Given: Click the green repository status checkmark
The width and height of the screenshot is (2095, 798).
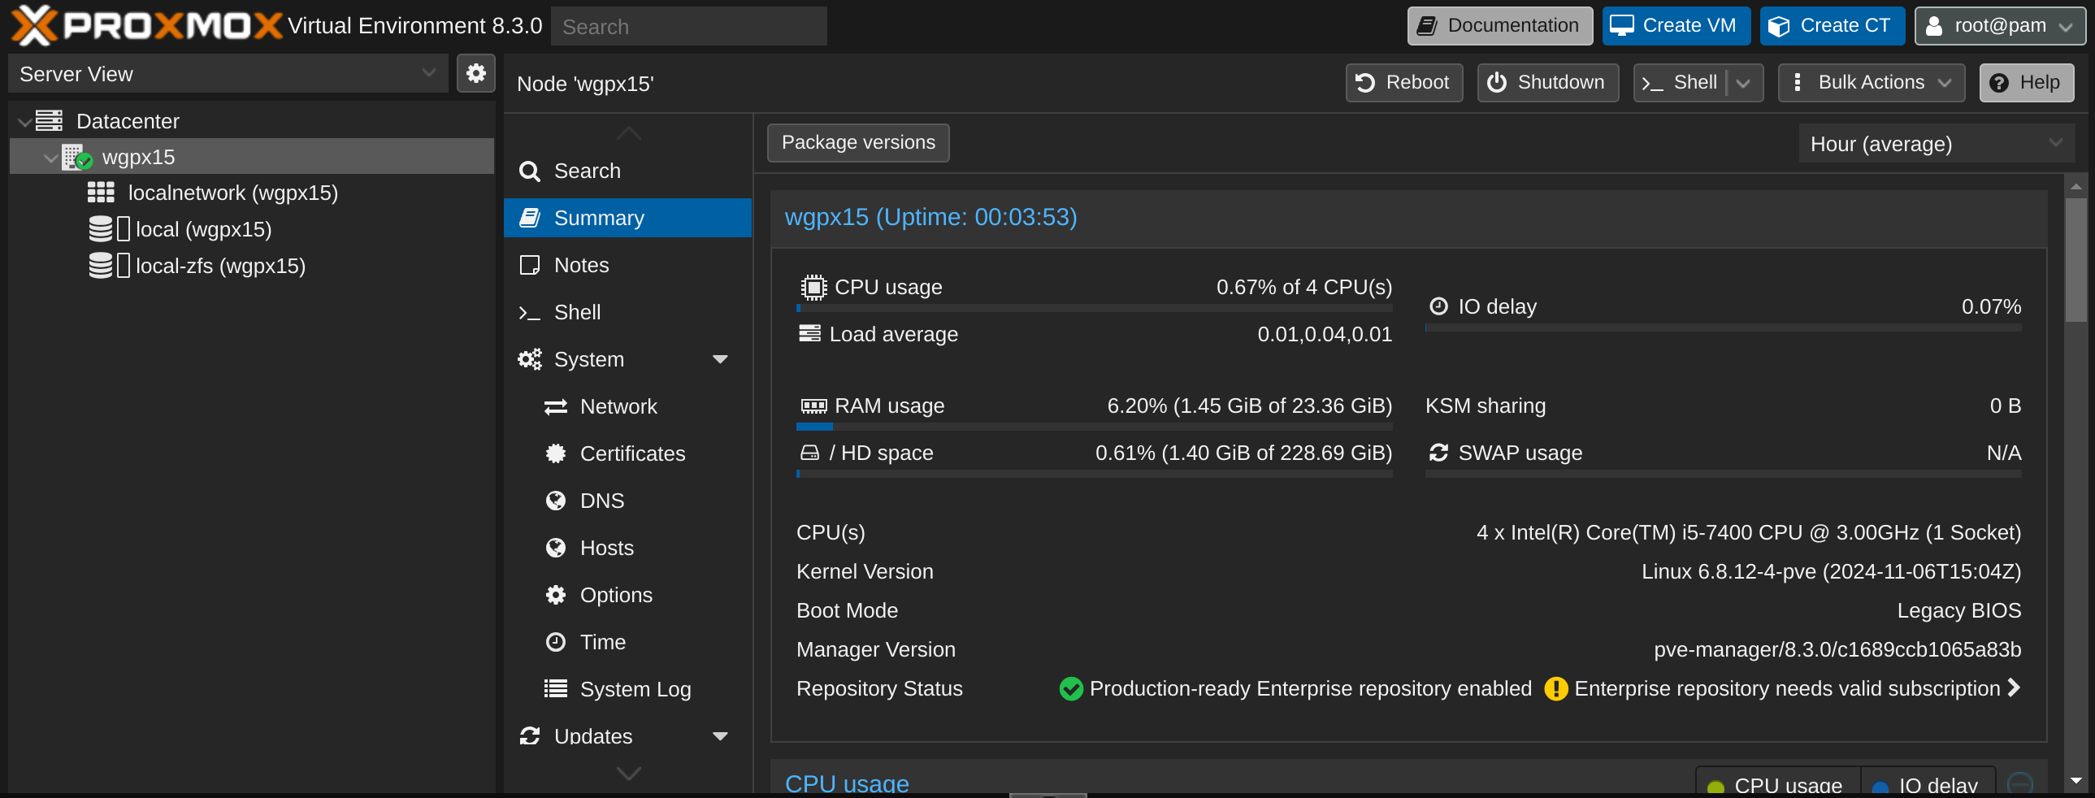Looking at the screenshot, I should [x=1070, y=689].
